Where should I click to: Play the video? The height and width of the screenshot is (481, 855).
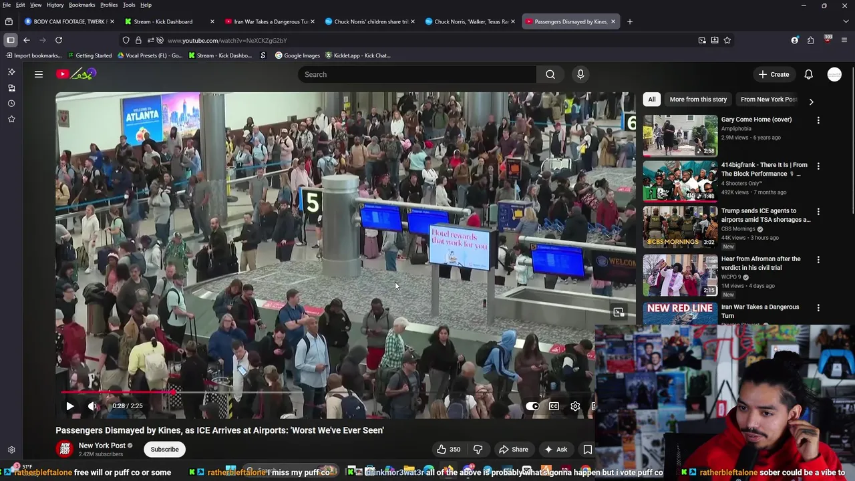coord(70,406)
